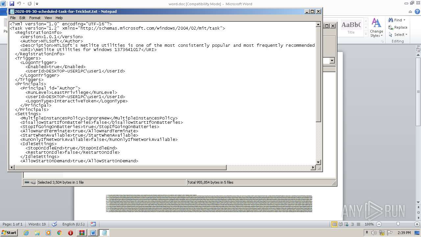The image size is (421, 237).
Task: Switch to Full Screen Reading view
Action: pyautogui.click(x=340, y=224)
